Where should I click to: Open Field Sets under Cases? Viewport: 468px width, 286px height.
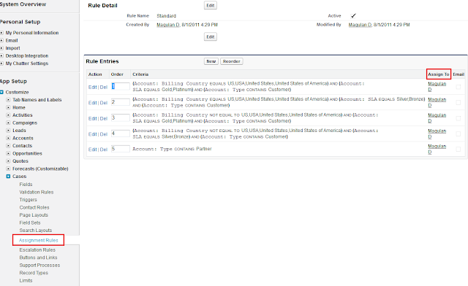coord(30,223)
